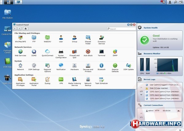184x131 pixels.
Task: Open the Group management icon
Action: tap(75, 39)
